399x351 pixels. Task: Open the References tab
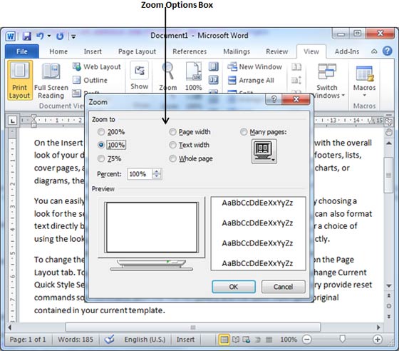[190, 51]
